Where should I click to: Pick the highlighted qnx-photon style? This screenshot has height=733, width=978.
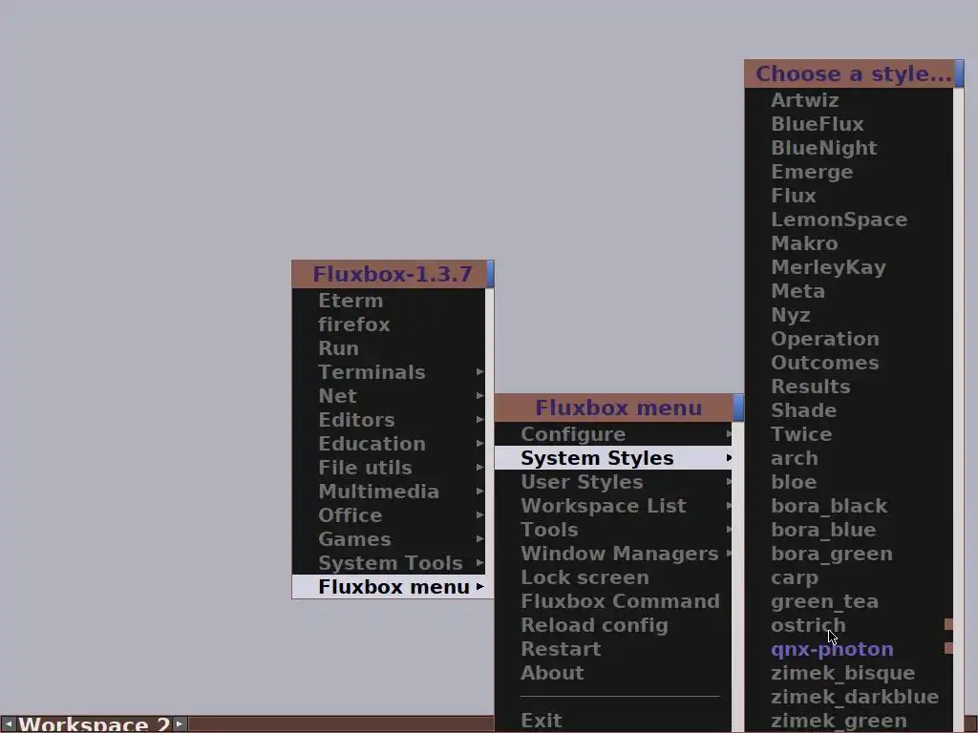[x=849, y=649]
